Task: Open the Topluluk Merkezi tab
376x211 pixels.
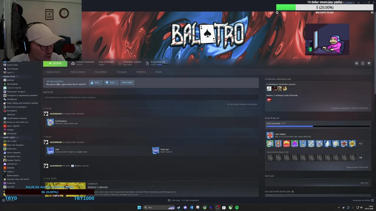Action: tap(78, 72)
